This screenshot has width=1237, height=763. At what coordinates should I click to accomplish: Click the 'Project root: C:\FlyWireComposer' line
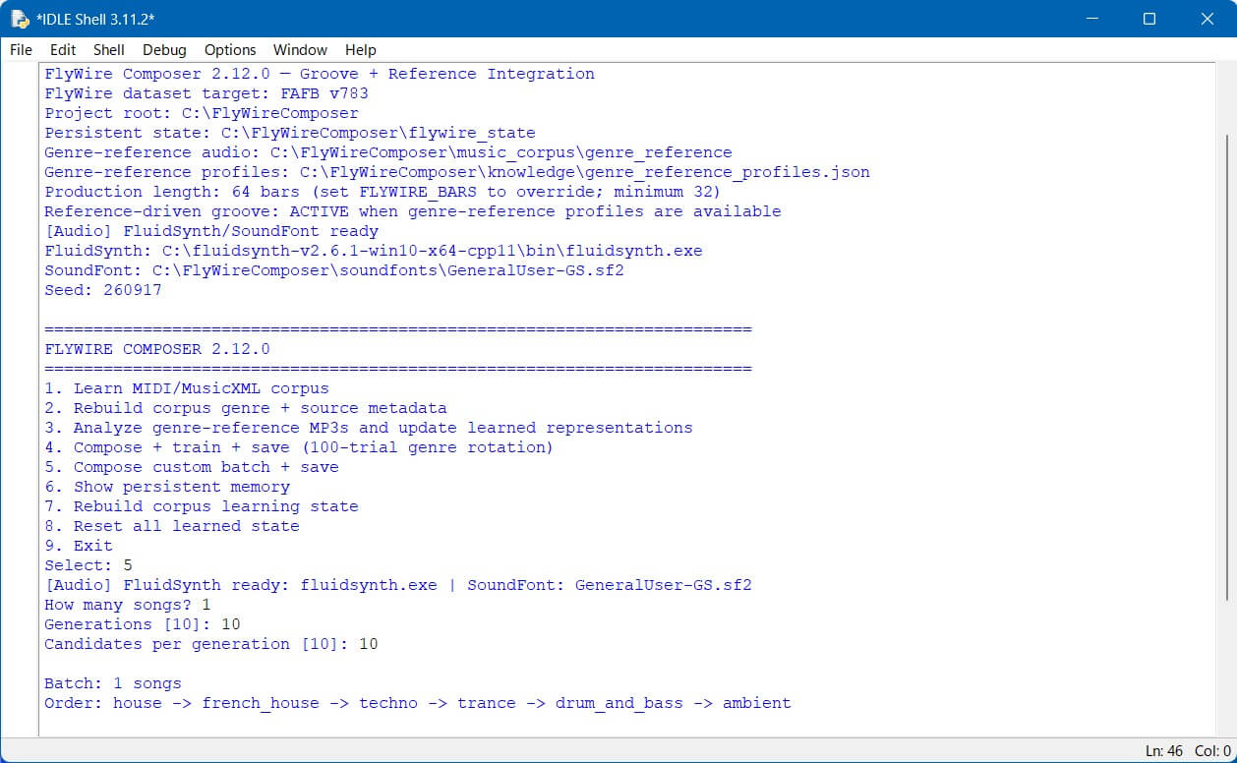(202, 113)
